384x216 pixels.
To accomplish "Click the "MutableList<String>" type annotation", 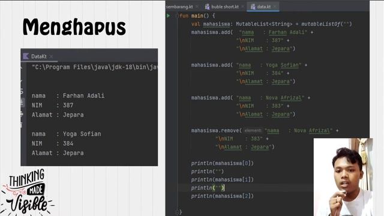I will click(x=264, y=24).
